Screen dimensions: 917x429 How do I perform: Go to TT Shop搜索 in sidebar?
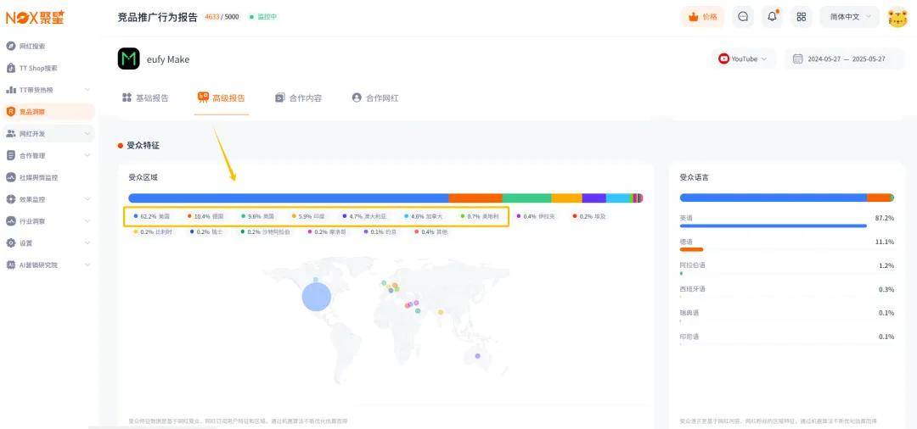pyautogui.click(x=37, y=68)
